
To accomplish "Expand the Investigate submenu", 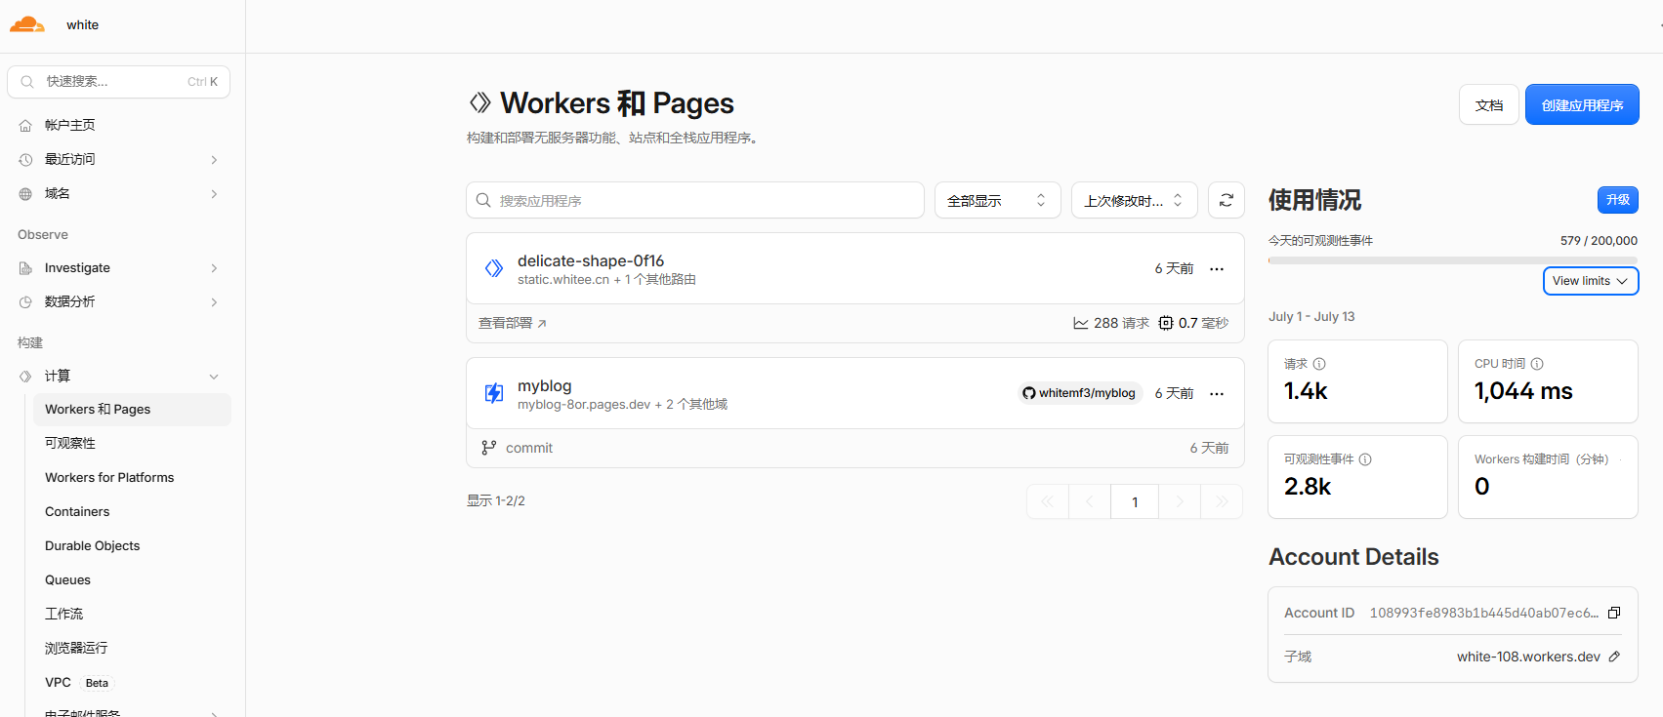I will (214, 268).
